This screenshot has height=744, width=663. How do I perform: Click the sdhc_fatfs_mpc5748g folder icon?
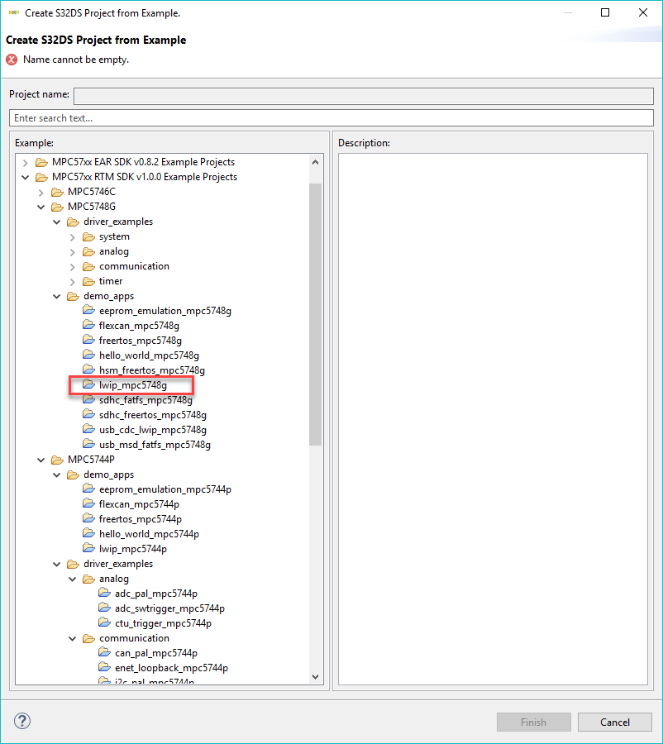88,399
